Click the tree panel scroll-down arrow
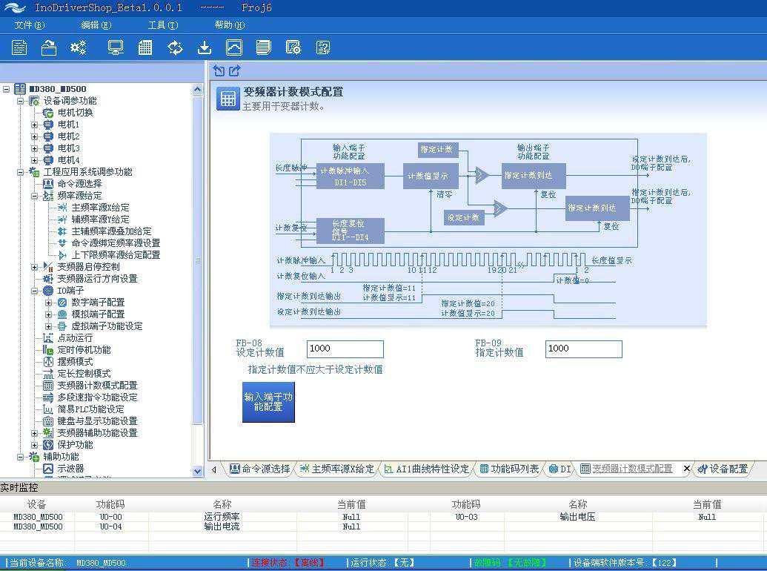The height and width of the screenshot is (571, 767). coord(197,471)
